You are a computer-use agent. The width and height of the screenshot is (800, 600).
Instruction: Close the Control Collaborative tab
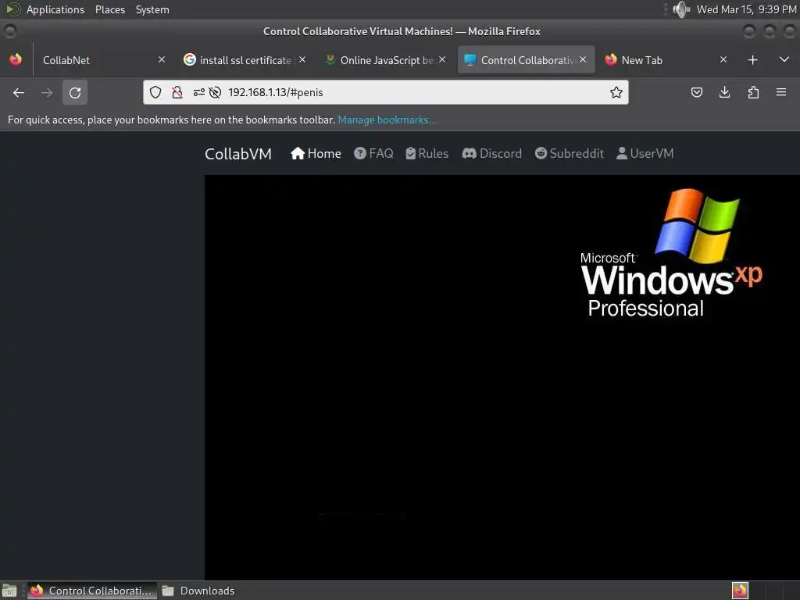(x=583, y=59)
